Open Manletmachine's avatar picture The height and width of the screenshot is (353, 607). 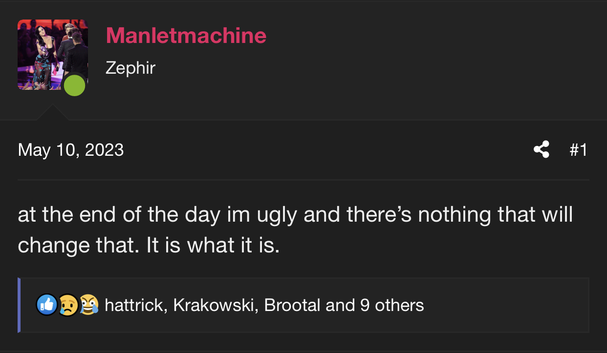pos(53,55)
